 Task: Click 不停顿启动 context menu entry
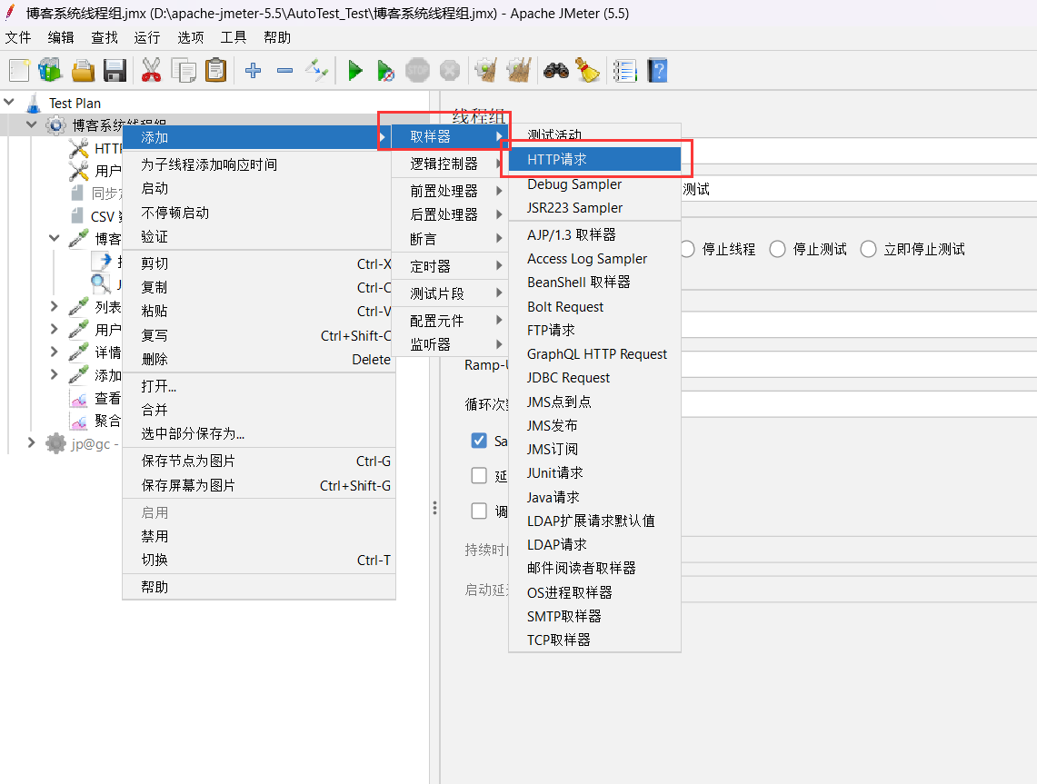click(x=259, y=213)
